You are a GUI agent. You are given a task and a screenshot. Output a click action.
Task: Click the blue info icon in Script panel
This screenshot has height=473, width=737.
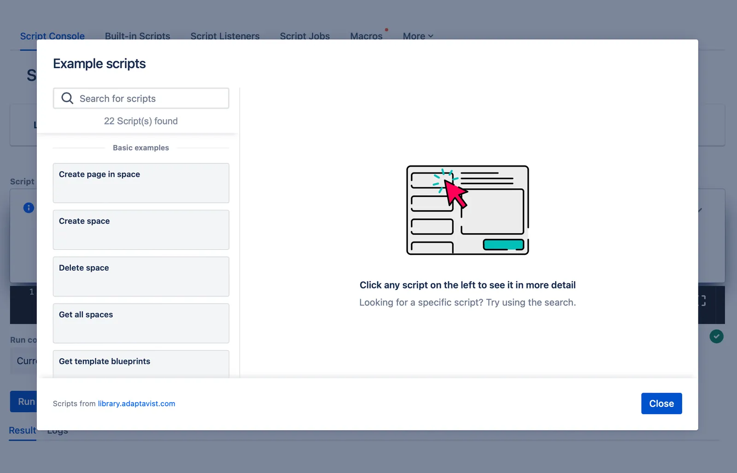tap(29, 208)
